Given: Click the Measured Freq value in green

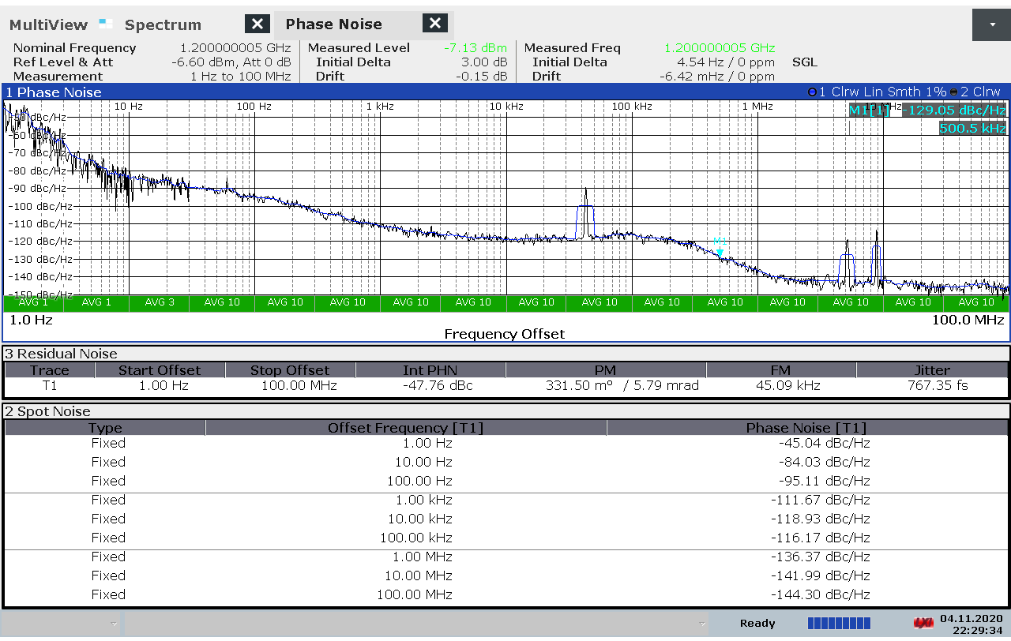Looking at the screenshot, I should [x=720, y=47].
